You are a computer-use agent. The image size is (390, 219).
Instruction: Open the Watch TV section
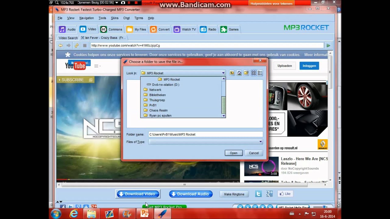coord(185,29)
